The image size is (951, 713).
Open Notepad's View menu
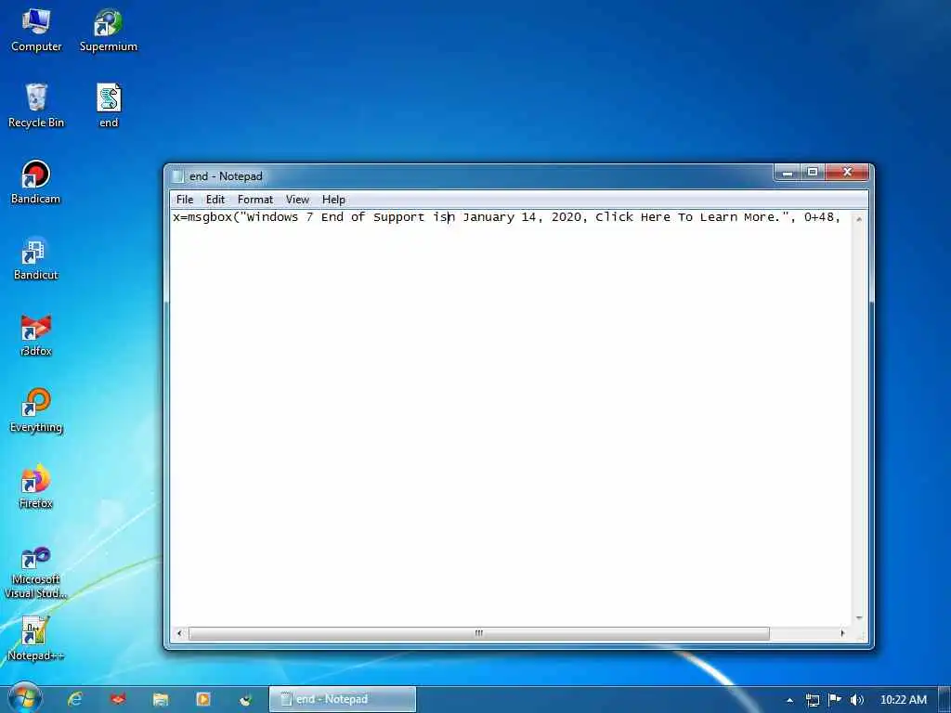297,200
